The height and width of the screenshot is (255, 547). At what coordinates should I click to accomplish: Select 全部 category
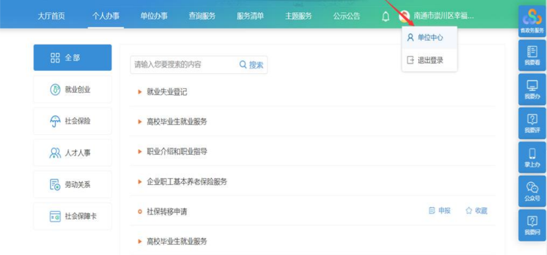click(x=73, y=58)
